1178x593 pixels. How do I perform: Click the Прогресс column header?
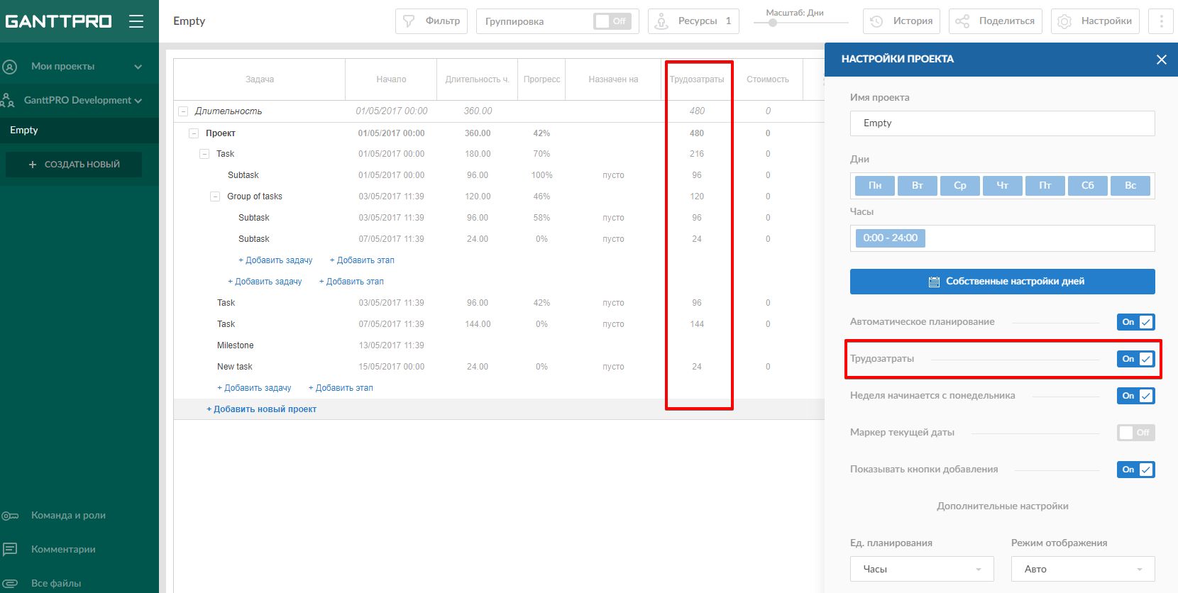pyautogui.click(x=541, y=79)
